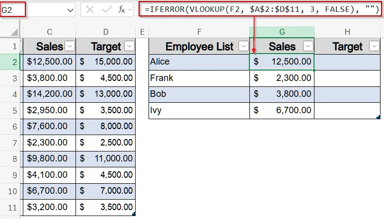
Task: Select row 8 header
Action: 10,159
